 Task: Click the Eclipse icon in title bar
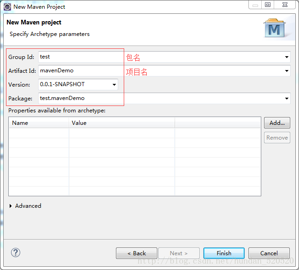point(7,7)
